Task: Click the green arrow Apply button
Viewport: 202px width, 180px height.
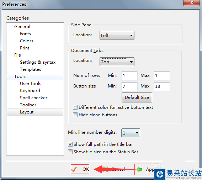Action: [144, 169]
